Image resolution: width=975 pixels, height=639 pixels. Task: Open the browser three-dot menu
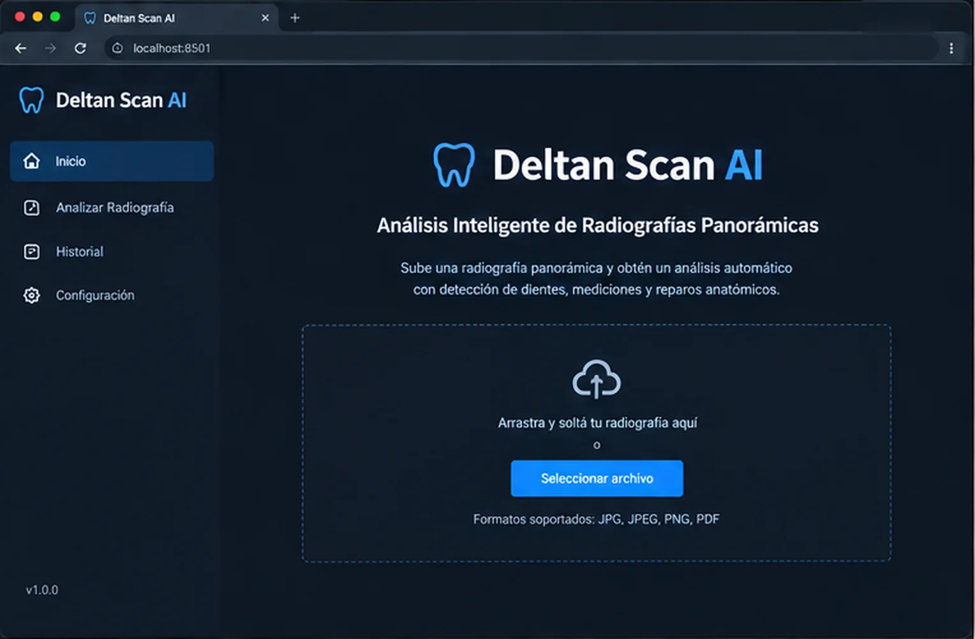tap(951, 48)
